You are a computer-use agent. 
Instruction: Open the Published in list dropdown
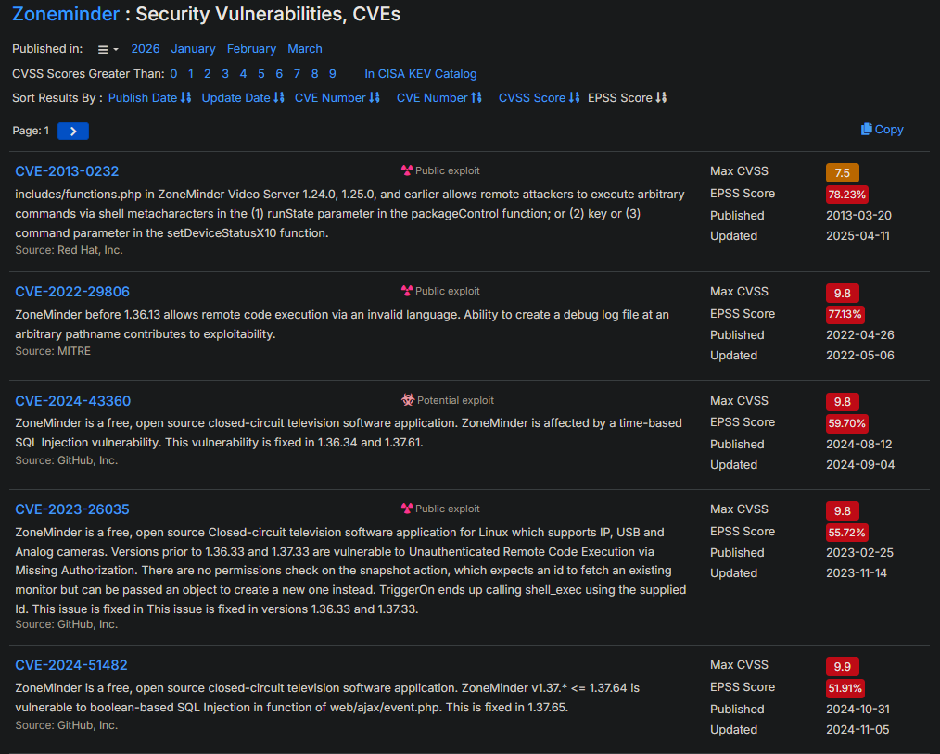tap(108, 50)
